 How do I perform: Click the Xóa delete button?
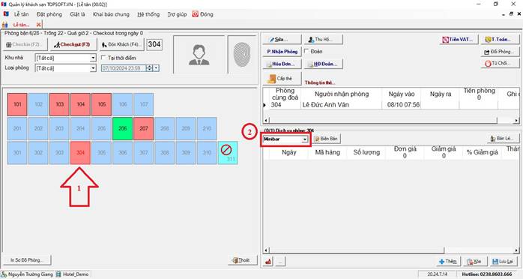[474, 261]
